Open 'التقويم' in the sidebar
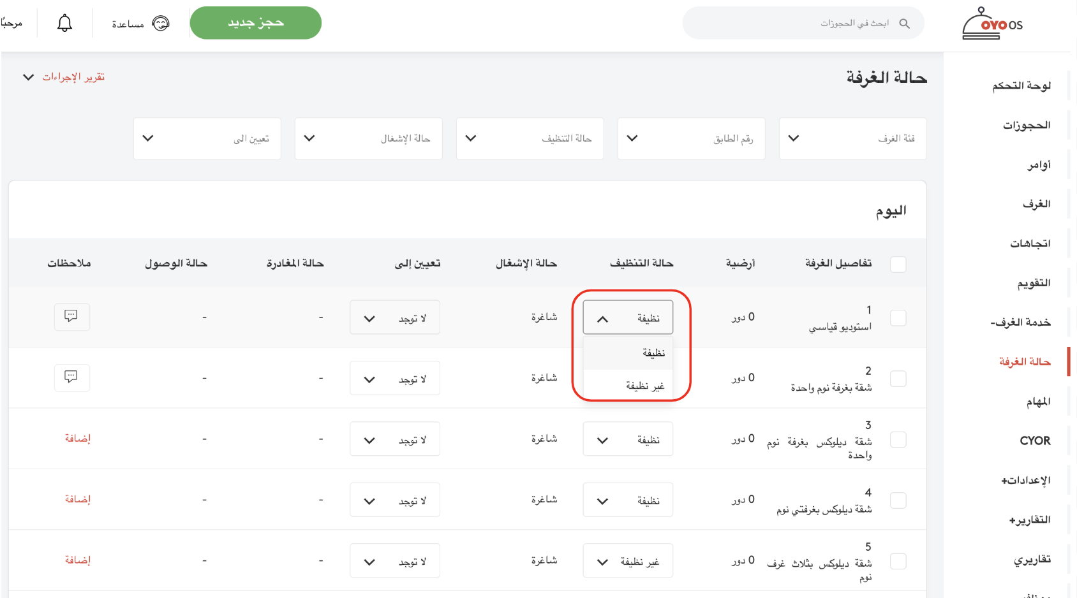 click(1034, 283)
